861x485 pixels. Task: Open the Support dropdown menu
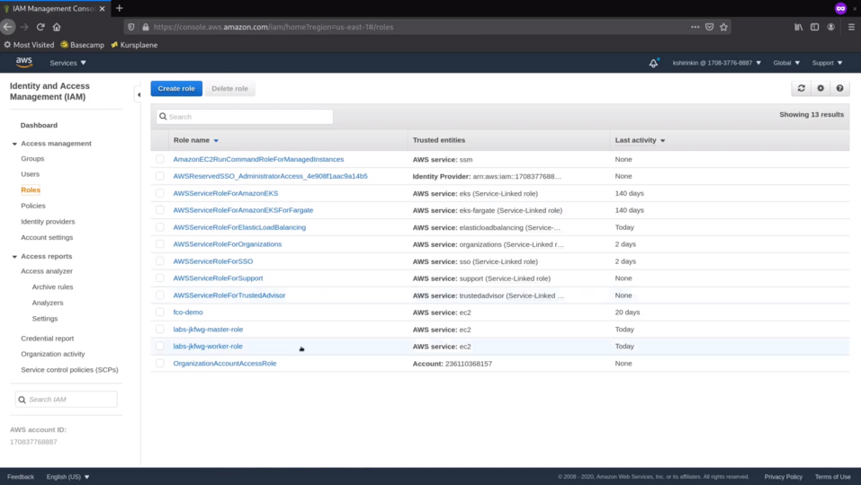827,63
